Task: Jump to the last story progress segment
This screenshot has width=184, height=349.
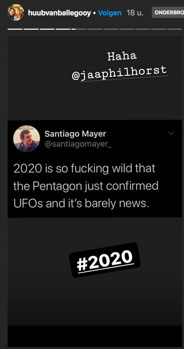Action: 174,29
